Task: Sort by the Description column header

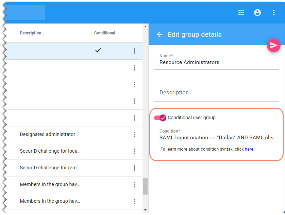Action: tap(31, 33)
